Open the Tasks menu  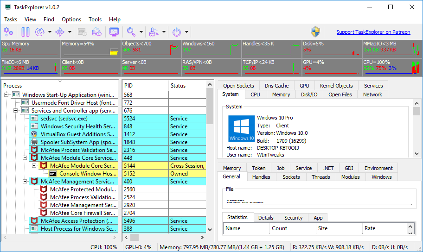pos(11,19)
